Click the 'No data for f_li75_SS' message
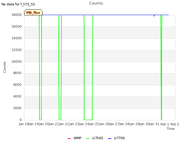Screen dimensions: 193x144 pyautogui.click(x=18, y=4)
